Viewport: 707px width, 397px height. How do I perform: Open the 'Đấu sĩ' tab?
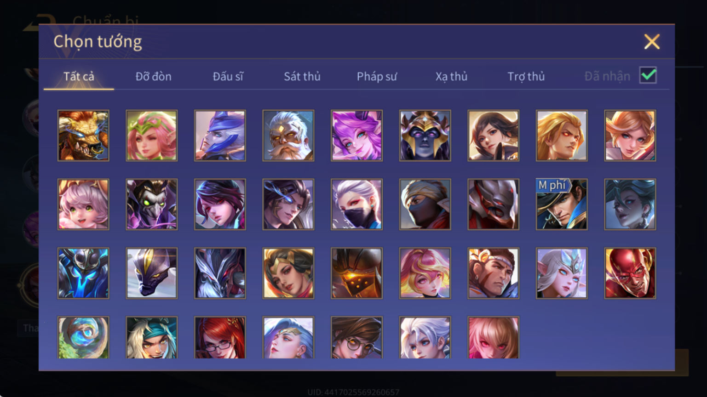pyautogui.click(x=228, y=76)
